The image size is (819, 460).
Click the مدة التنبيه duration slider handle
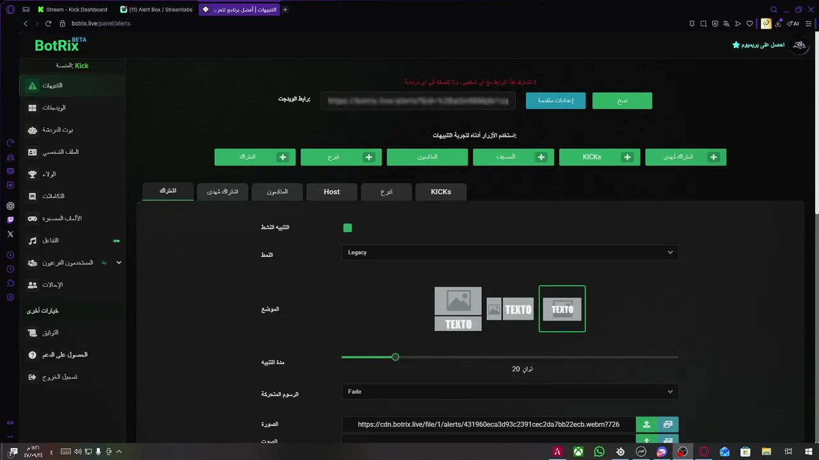[395, 357]
